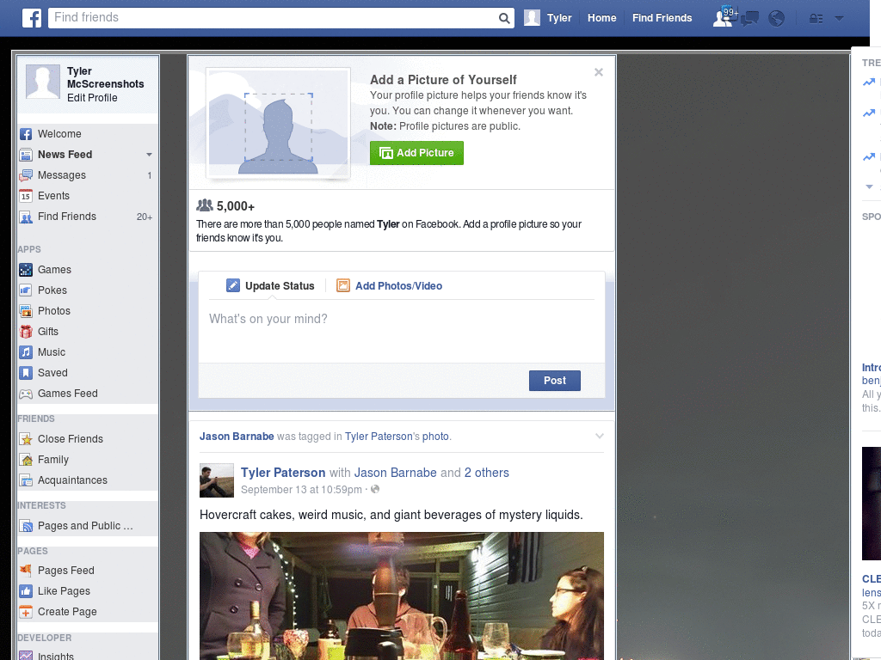Viewport: 881px width, 660px height.
Task: Click the first trending arrow icon
Action: [869, 82]
